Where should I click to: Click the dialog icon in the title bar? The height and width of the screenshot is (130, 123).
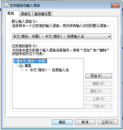click(x=6, y=5)
